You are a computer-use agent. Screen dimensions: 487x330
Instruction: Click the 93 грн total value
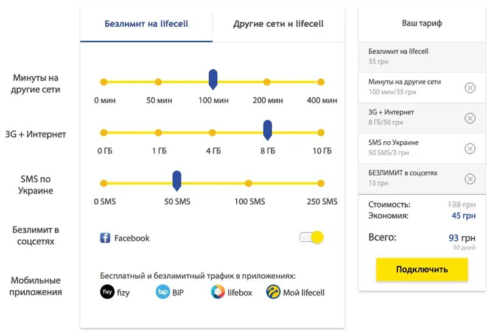[x=462, y=237]
